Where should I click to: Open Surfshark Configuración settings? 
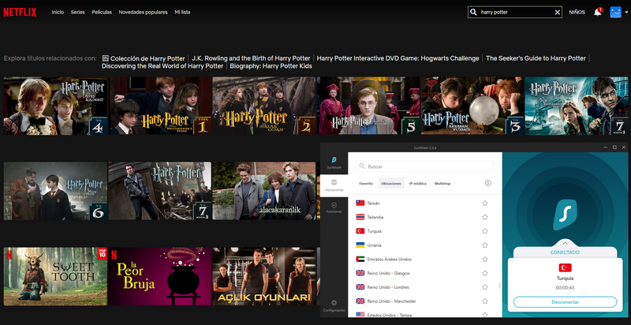pyautogui.click(x=334, y=306)
